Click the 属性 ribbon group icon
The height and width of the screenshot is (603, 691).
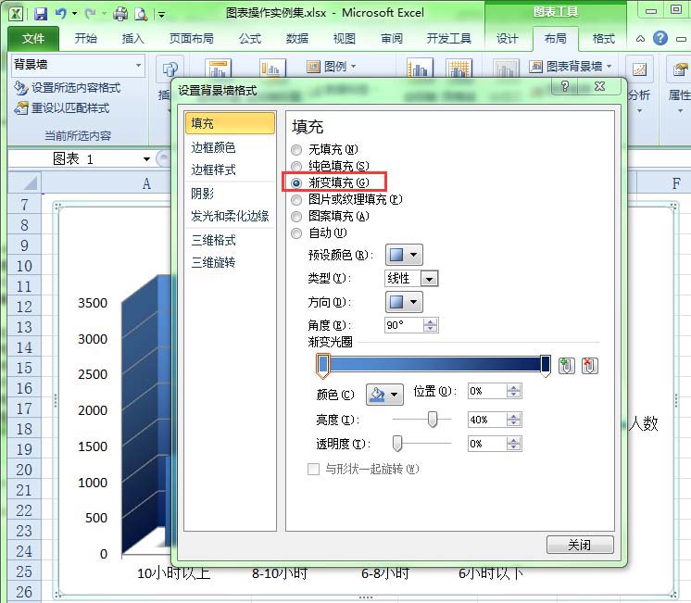pyautogui.click(x=680, y=69)
